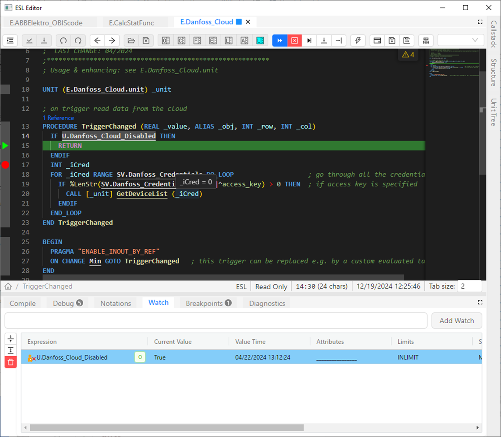
Task: Click GetDeviceList call on line 20
Action: click(x=142, y=194)
